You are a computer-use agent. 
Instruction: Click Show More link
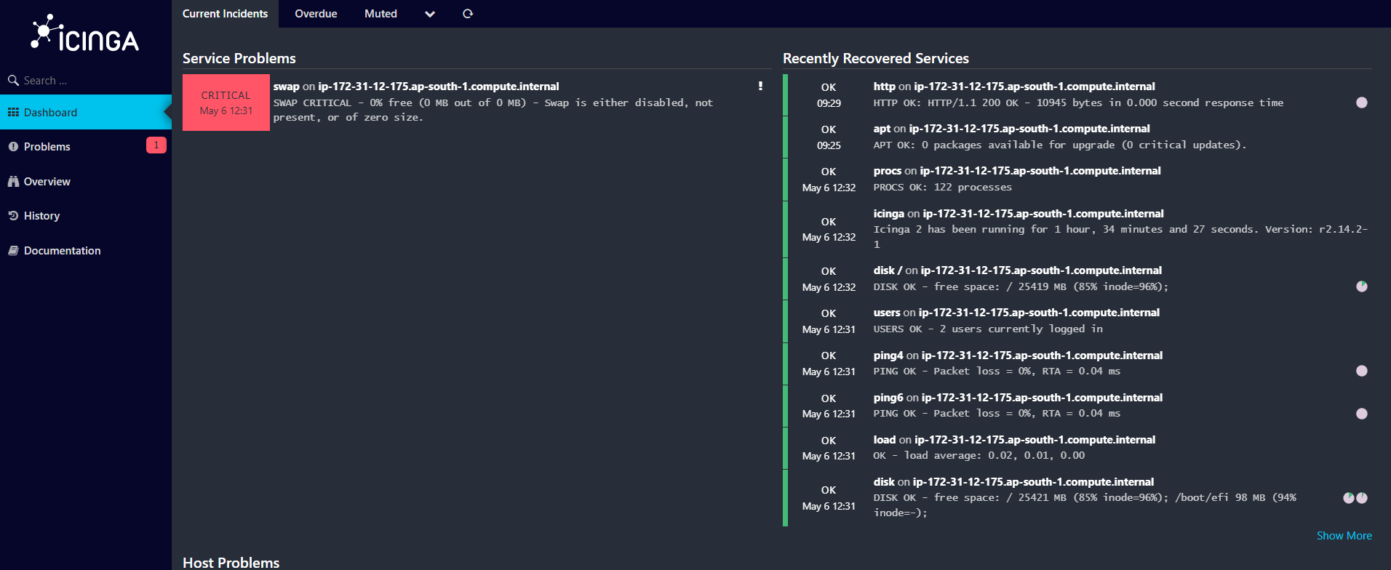[1344, 536]
